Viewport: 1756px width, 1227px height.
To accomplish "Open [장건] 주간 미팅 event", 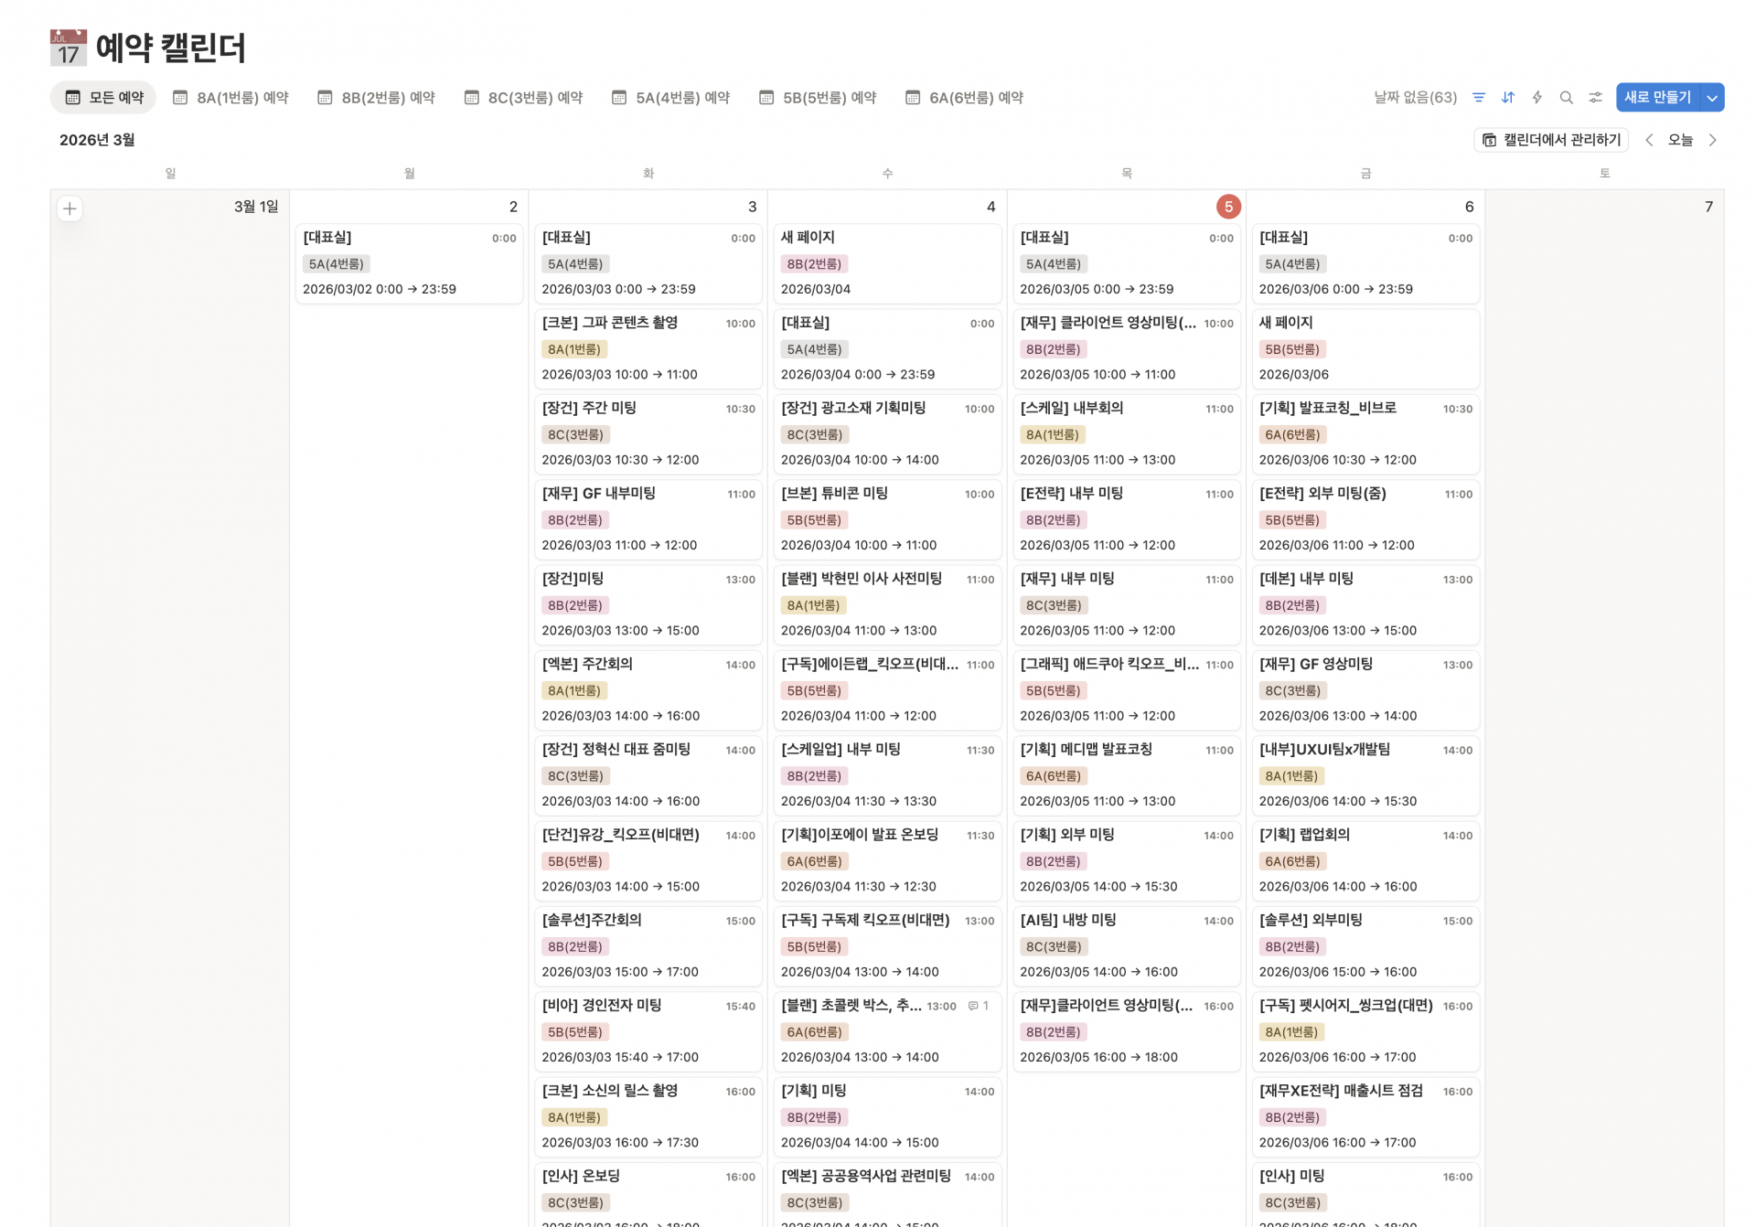I will pos(648,433).
